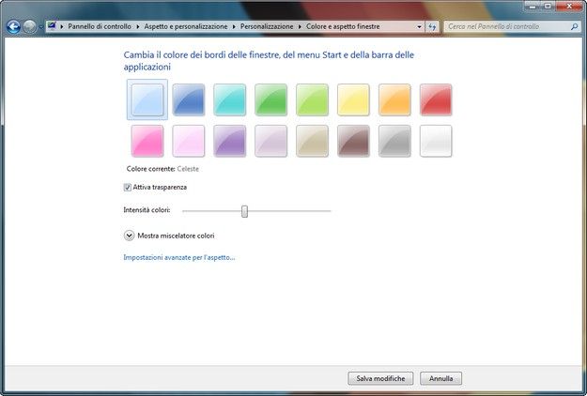Select the beige tan color swatch
The image size is (587, 396).
[312, 141]
